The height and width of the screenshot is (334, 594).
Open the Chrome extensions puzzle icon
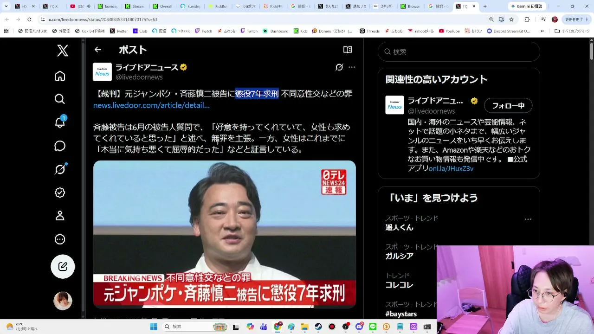[x=527, y=19]
